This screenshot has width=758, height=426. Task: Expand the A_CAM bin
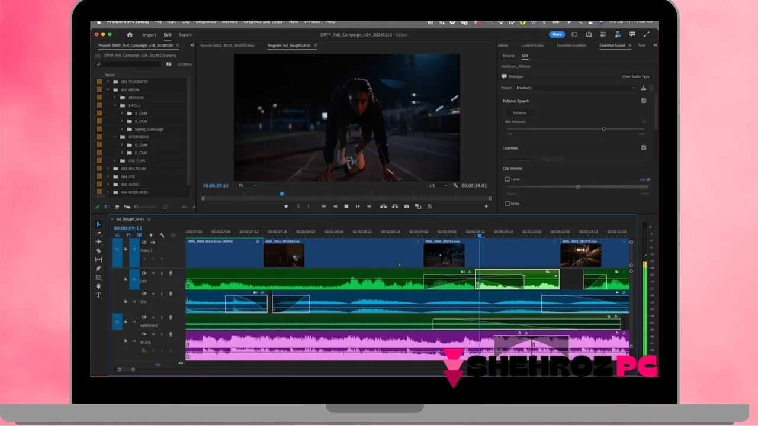121,114
